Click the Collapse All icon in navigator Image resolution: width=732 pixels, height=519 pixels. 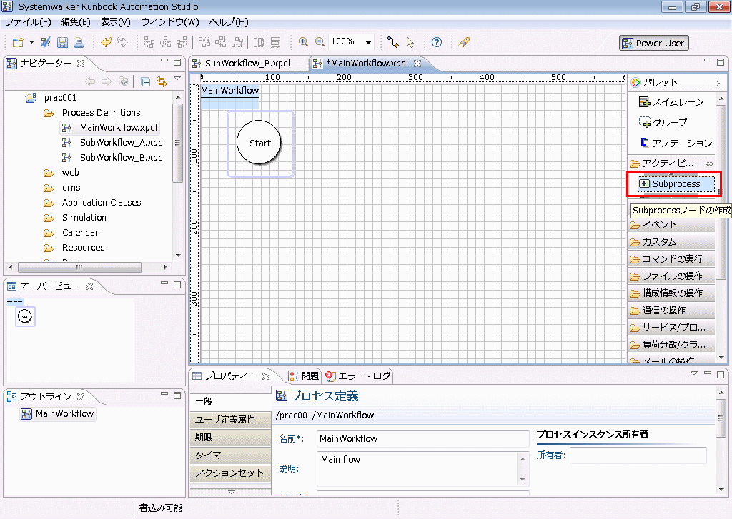tap(146, 81)
